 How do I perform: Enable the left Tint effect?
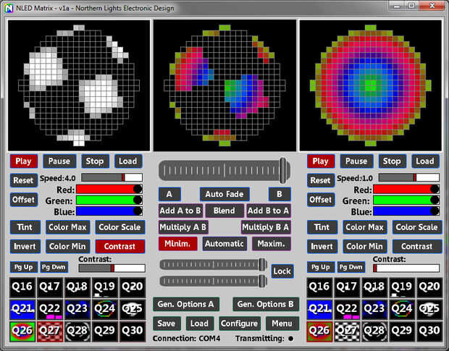coord(25,227)
